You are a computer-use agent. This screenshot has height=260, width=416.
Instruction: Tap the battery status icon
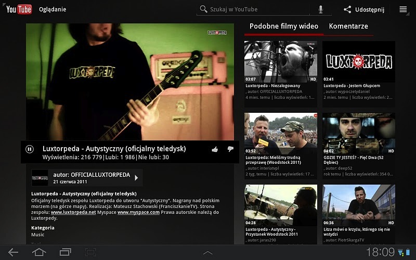[408, 252]
